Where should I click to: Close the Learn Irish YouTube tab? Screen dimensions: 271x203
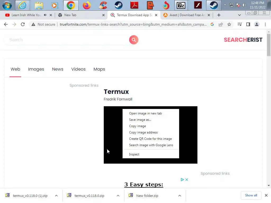tap(51, 15)
